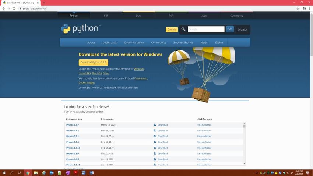313x176 pixels.
Task: Open the Docker images link
Action: click(87, 82)
